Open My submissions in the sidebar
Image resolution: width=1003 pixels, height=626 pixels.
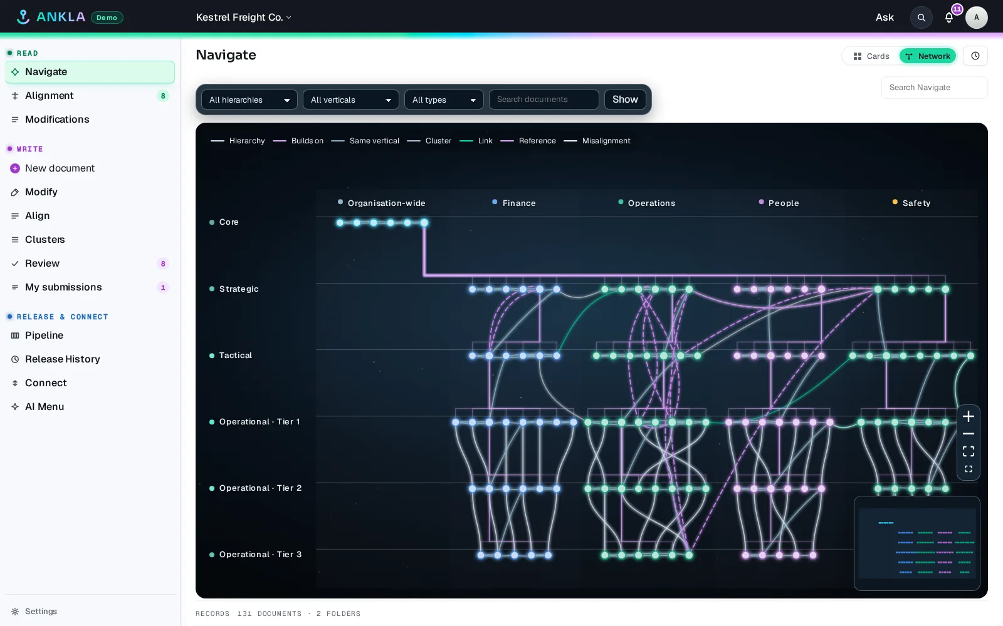(x=90, y=287)
